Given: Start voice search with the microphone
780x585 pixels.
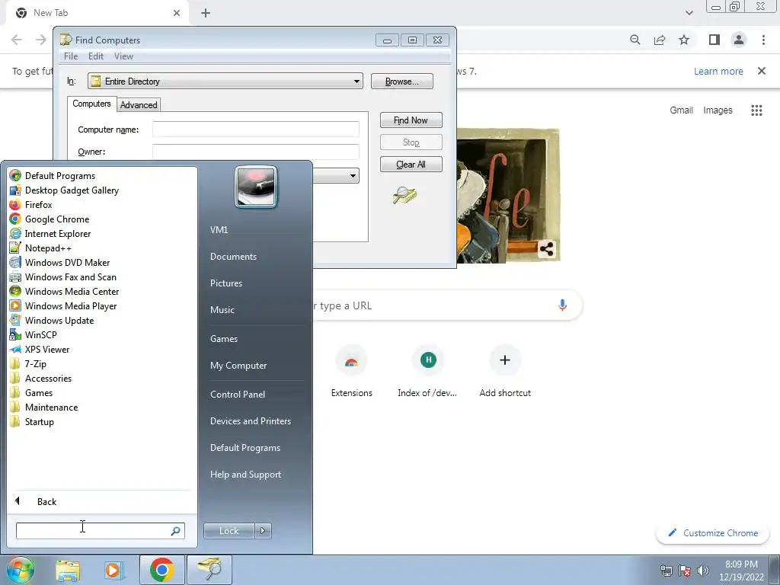Looking at the screenshot, I should pos(563,305).
